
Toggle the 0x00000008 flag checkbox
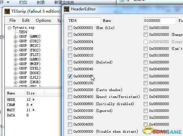(x=70, y=48)
